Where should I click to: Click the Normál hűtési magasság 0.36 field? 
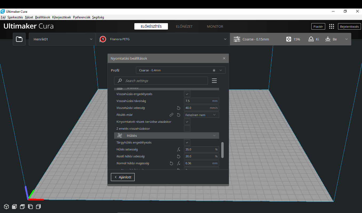tap(202, 163)
